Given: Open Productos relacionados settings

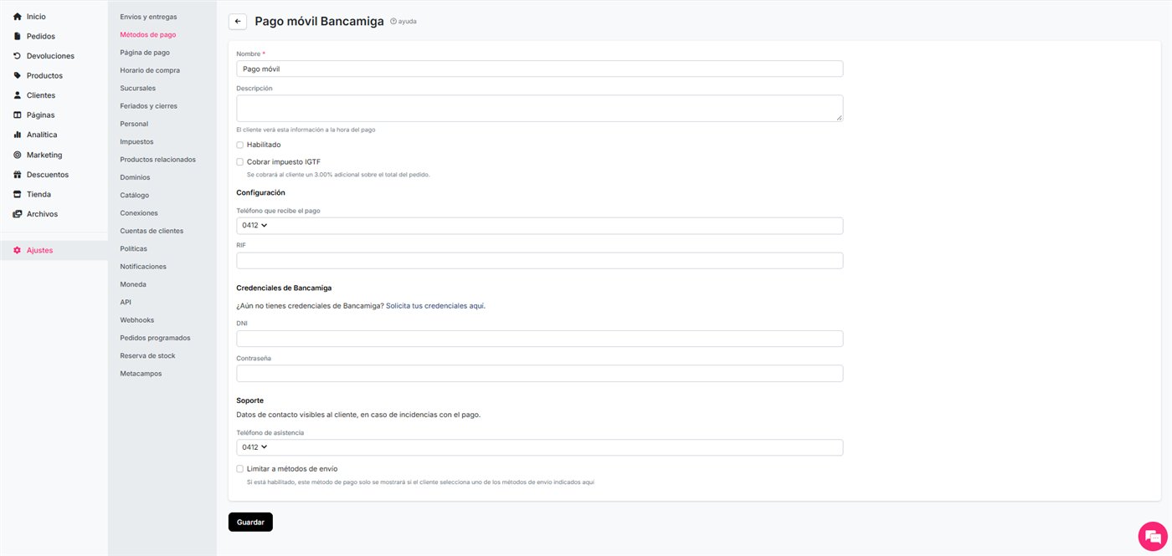Looking at the screenshot, I should [158, 160].
